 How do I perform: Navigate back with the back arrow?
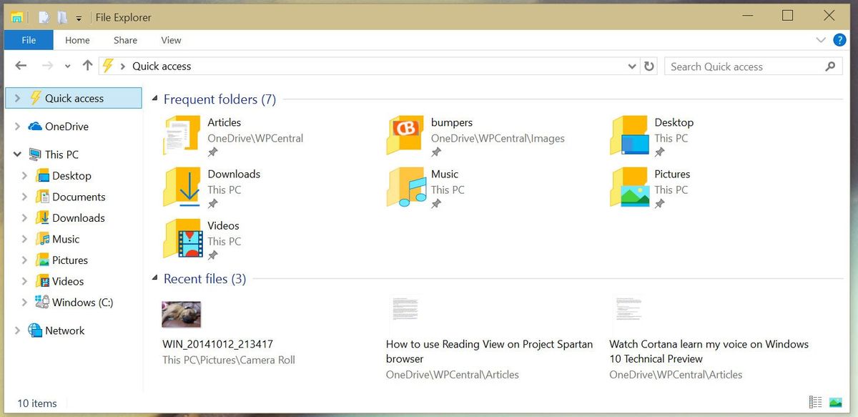click(21, 66)
